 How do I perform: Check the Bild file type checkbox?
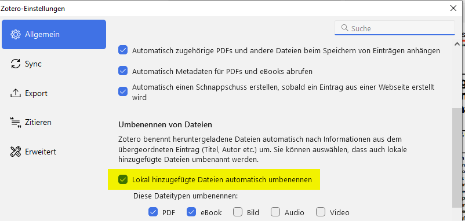(x=238, y=212)
